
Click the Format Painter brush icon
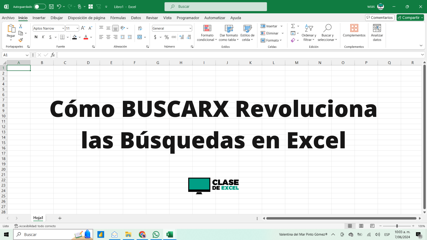point(21,40)
